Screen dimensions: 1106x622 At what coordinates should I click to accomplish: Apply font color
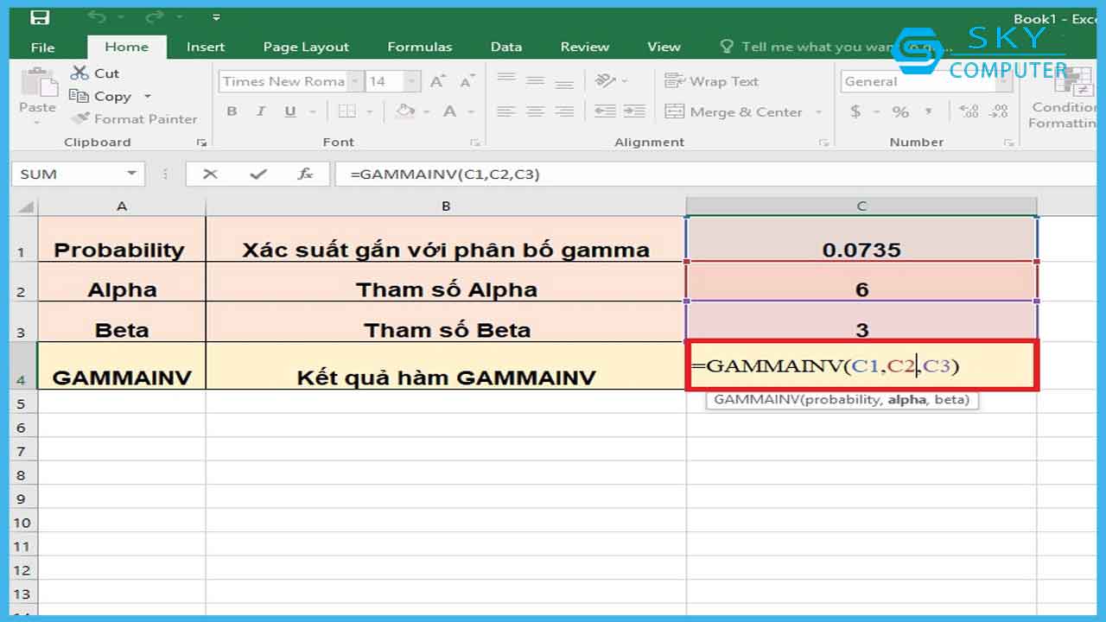coord(449,111)
